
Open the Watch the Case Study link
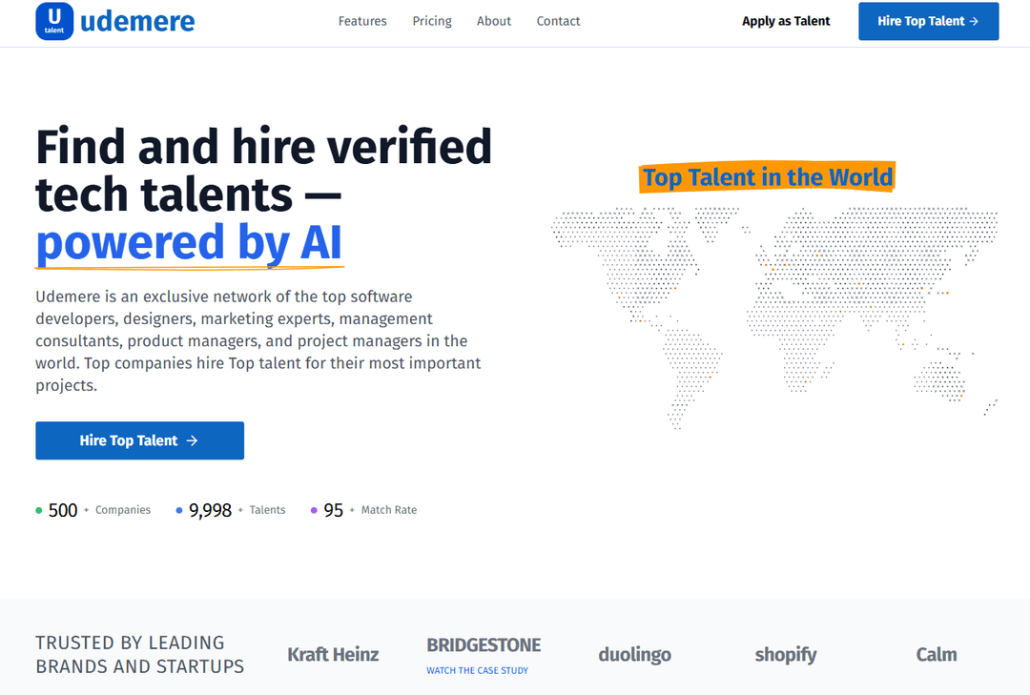coord(477,671)
